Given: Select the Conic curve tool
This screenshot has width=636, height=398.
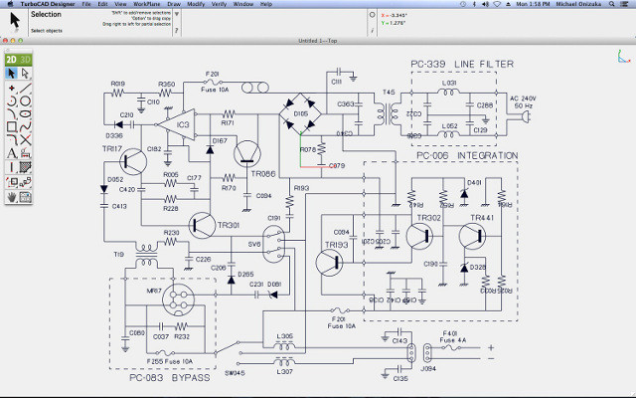Looking at the screenshot, I should 11,113.
